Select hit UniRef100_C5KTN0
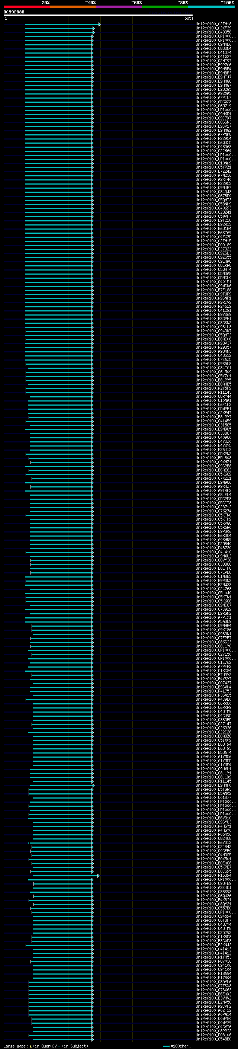This screenshot has height=1049, width=238. click(x=213, y=515)
